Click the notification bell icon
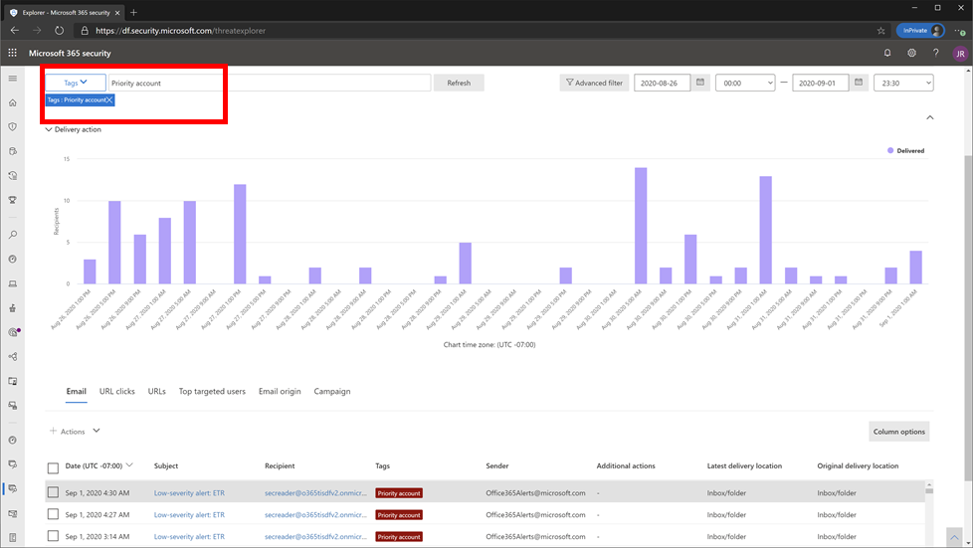973x548 pixels. point(887,54)
